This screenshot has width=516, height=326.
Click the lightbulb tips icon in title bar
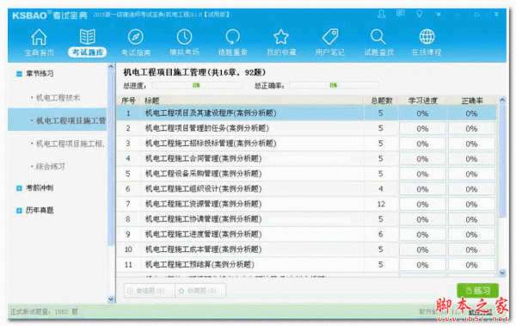pyautogui.click(x=420, y=14)
